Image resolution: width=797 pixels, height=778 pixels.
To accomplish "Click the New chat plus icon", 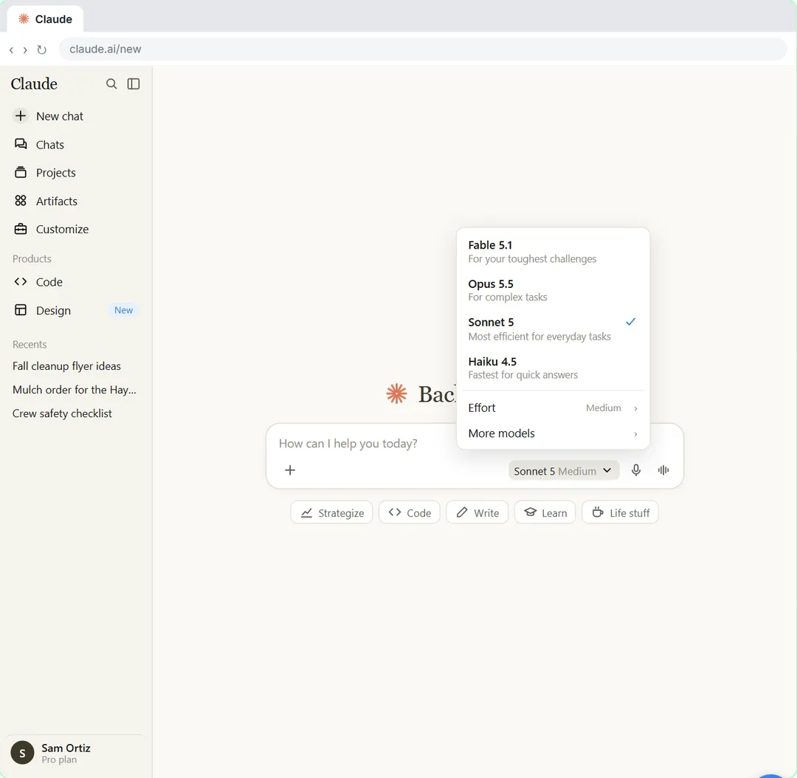I will tap(21, 116).
